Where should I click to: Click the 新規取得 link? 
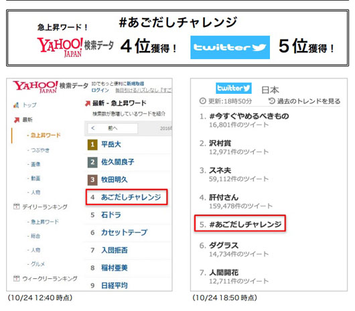point(135,84)
